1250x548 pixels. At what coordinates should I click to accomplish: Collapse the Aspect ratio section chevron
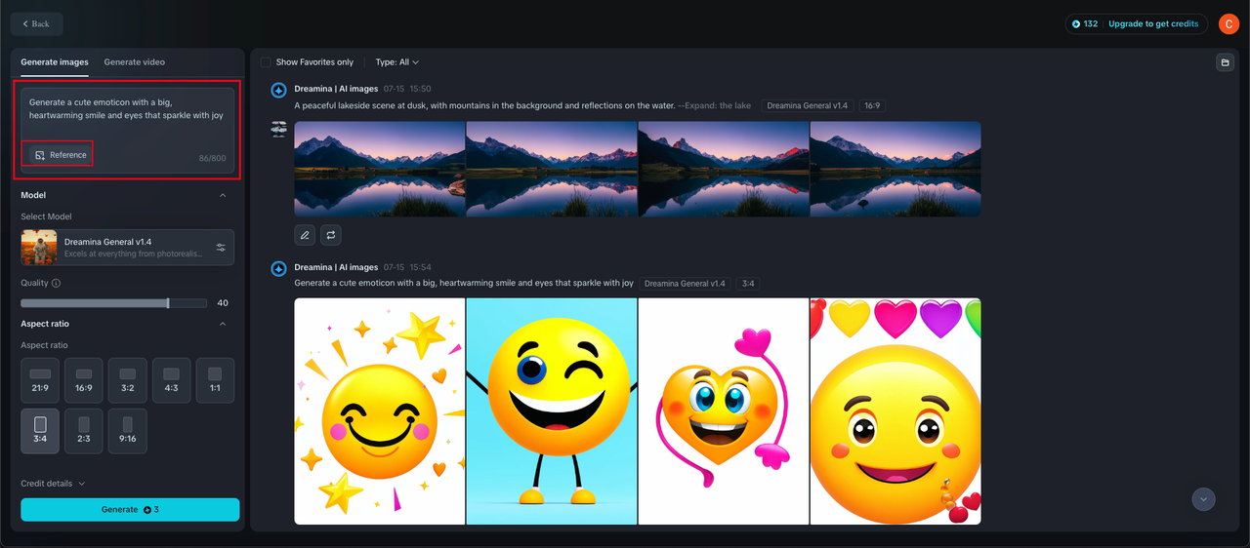click(223, 324)
